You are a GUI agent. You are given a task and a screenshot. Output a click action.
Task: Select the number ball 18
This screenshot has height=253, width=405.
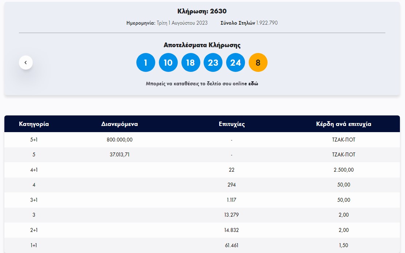[191, 62]
